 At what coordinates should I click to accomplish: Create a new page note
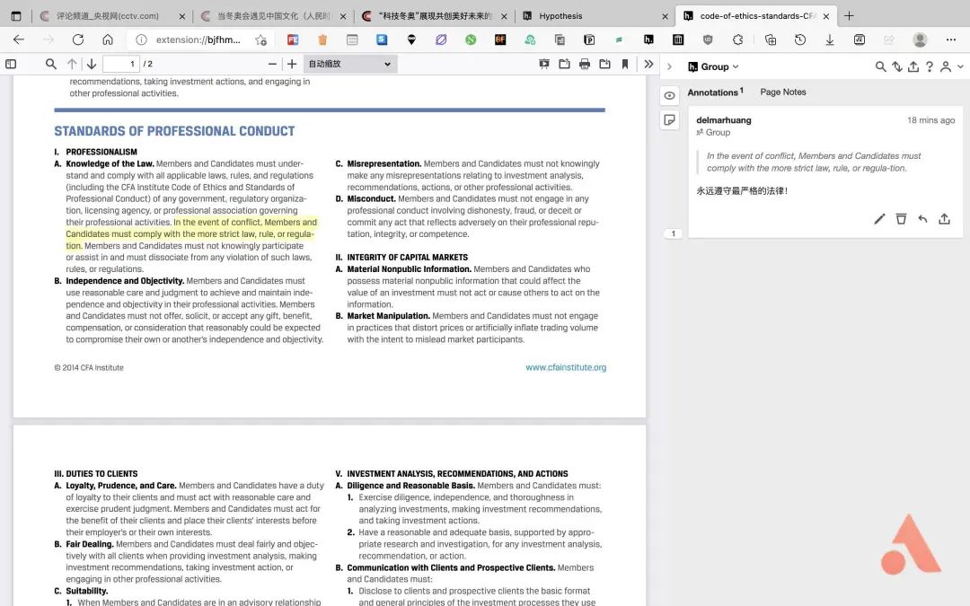tap(669, 120)
